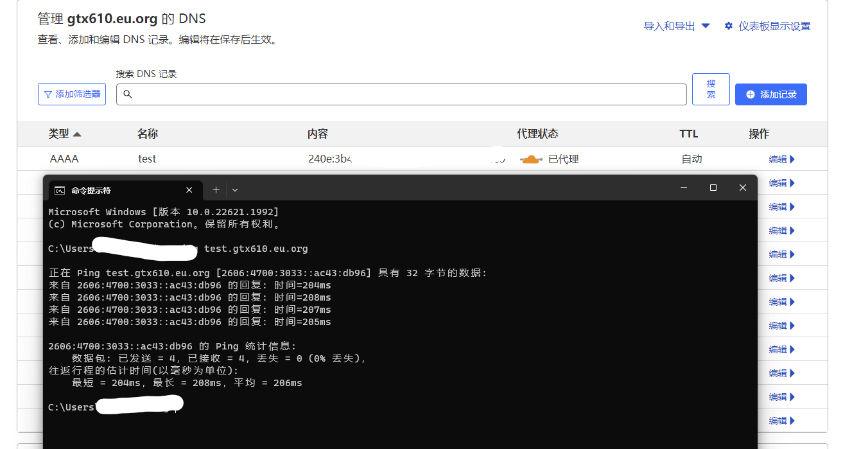The image size is (861, 449).
Task: Click the cmd icon on the terminal tab
Action: coord(60,190)
